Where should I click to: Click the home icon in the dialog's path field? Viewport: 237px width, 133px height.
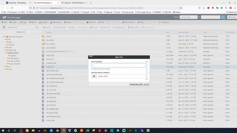click(94, 76)
